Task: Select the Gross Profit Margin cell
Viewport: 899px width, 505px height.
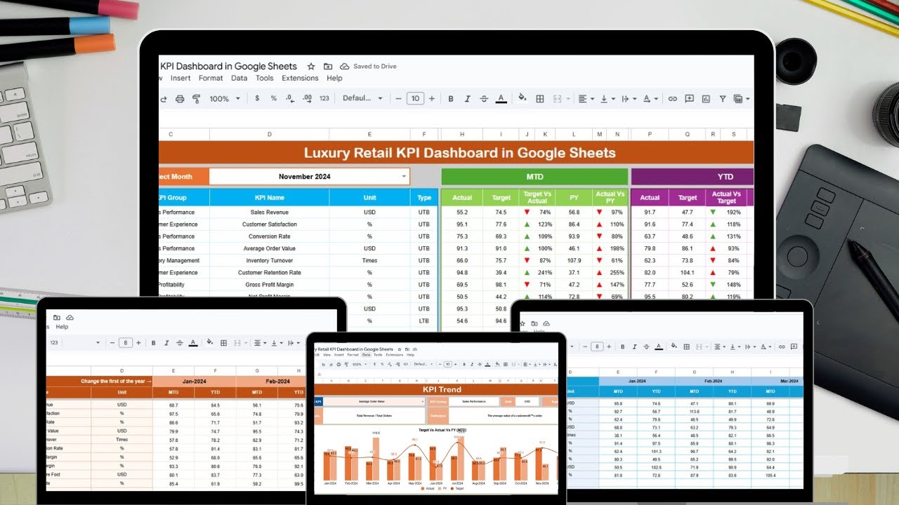Action: (x=270, y=285)
